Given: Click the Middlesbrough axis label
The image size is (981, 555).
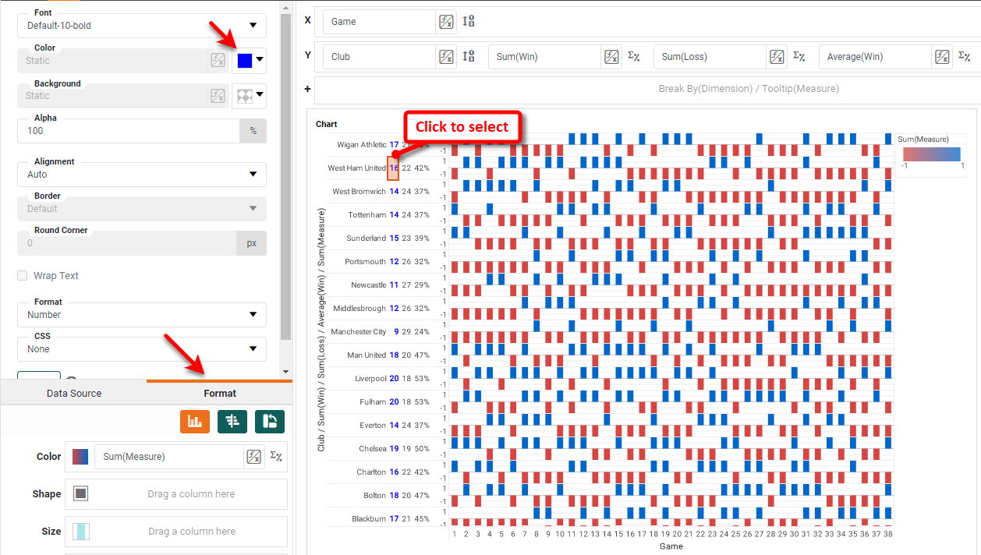Looking at the screenshot, I should [x=360, y=309].
